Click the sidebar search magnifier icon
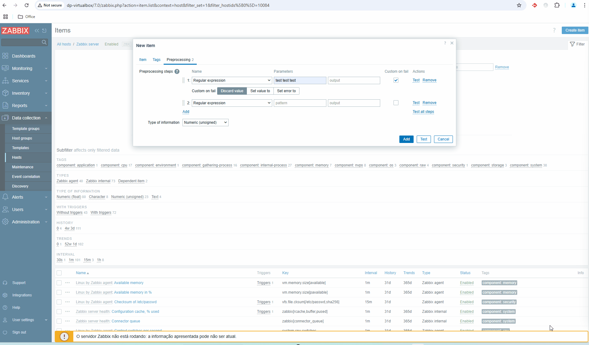The image size is (589, 345). [x=44, y=42]
